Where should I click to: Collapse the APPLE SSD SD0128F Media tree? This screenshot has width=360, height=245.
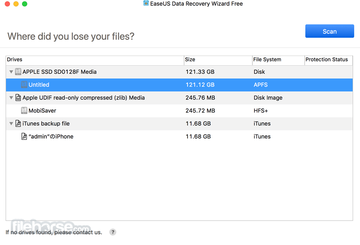[11, 72]
